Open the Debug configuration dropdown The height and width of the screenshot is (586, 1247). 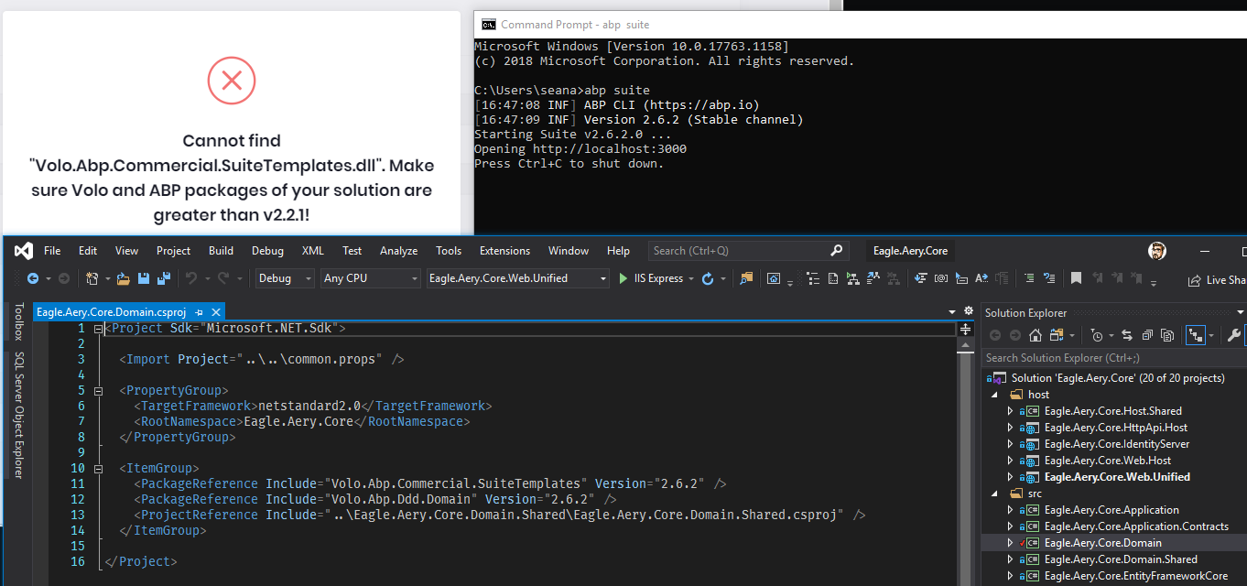(x=285, y=278)
